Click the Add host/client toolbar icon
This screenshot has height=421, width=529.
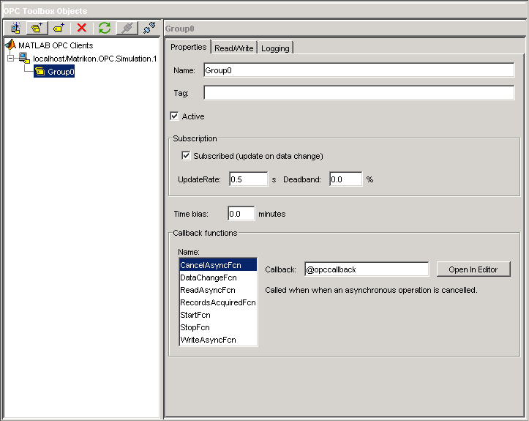(15, 28)
